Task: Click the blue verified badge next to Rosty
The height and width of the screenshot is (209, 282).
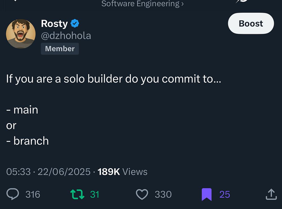Action: (x=75, y=23)
